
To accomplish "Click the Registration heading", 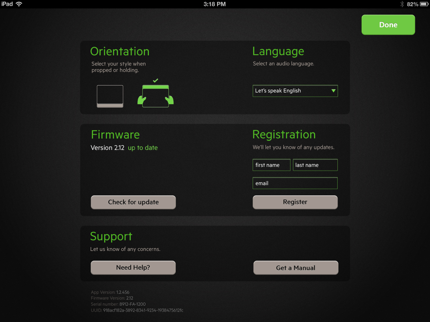I will click(284, 135).
